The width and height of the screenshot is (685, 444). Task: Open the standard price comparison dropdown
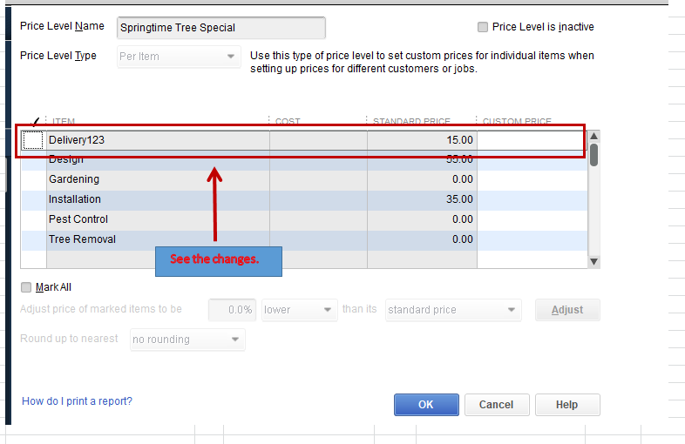click(x=452, y=310)
